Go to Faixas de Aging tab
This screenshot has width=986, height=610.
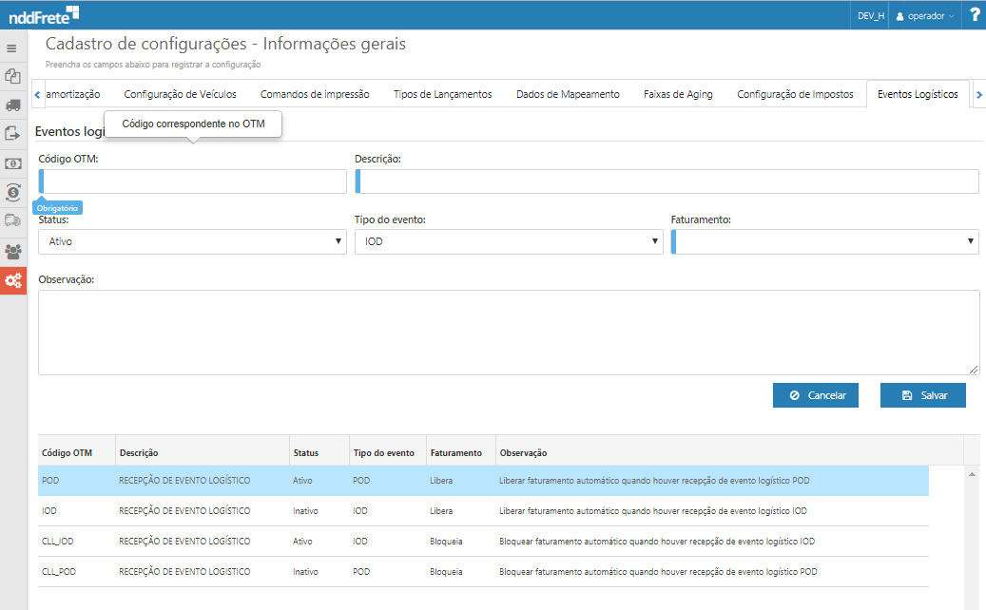coord(678,94)
